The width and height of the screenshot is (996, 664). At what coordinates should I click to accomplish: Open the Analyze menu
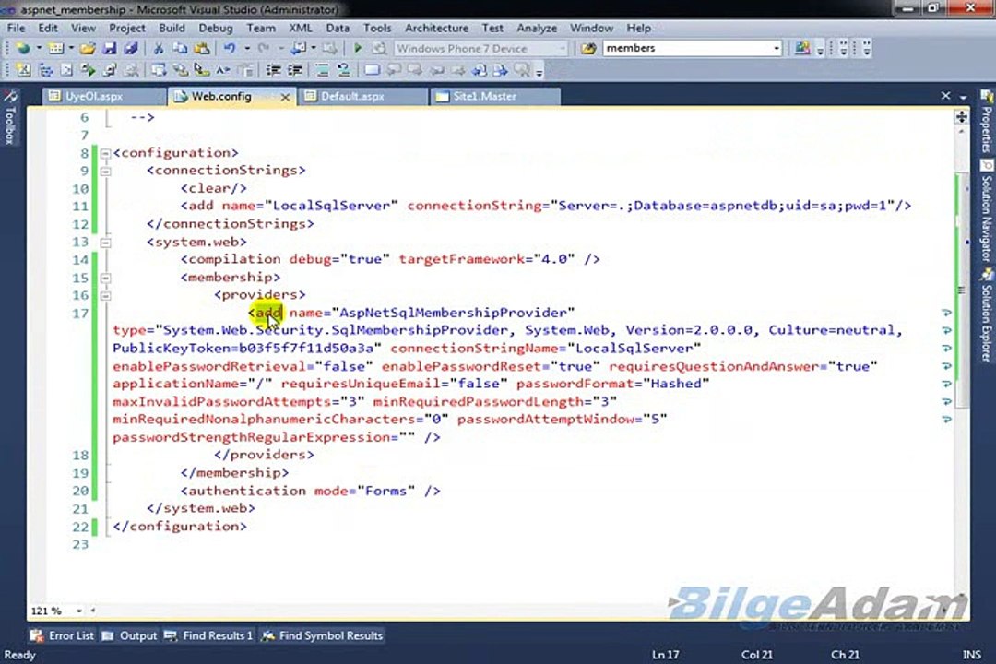[x=537, y=28]
